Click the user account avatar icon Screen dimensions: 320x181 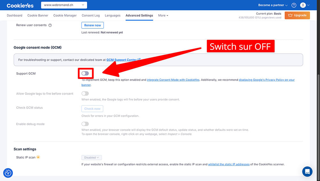[303, 5]
